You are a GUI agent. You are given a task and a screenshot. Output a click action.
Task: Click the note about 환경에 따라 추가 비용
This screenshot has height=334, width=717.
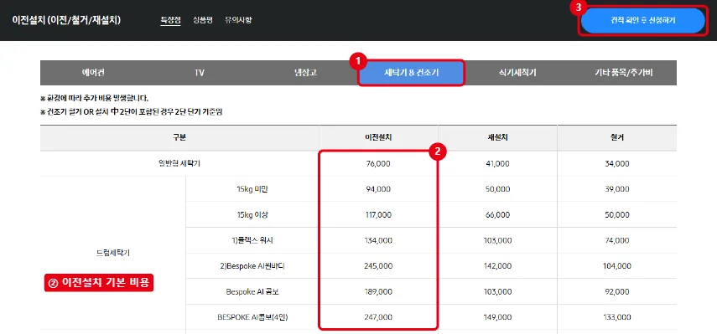(x=95, y=98)
